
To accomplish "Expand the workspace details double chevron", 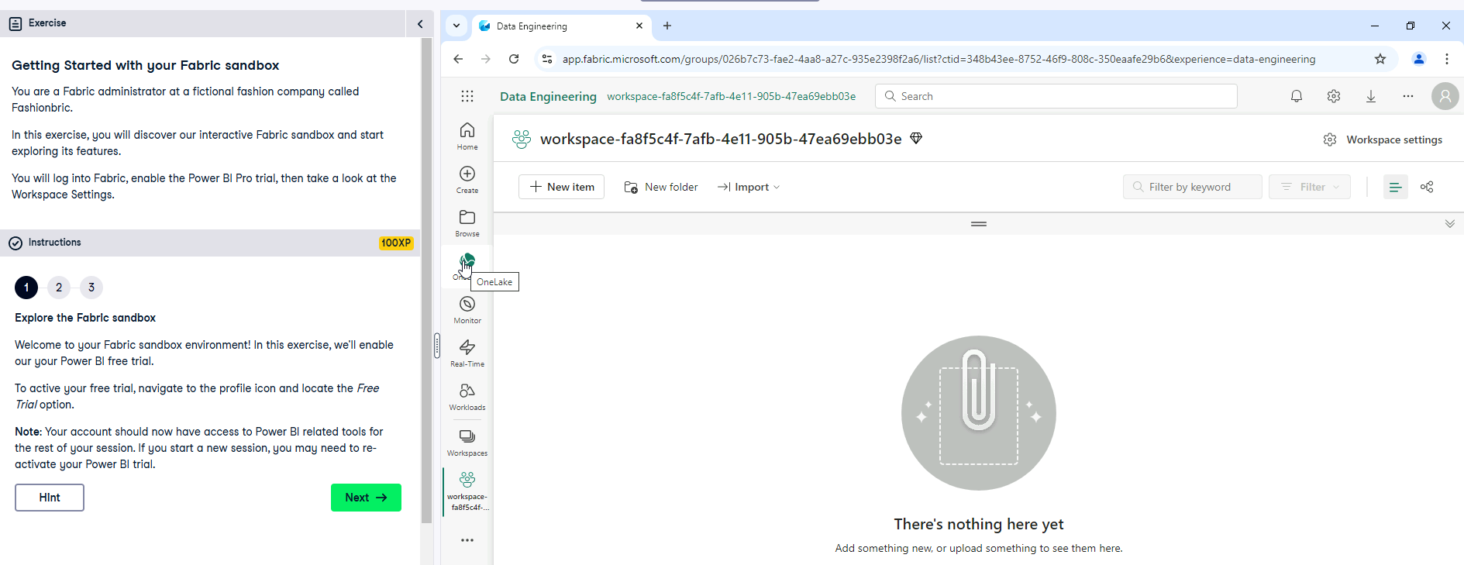I will (x=1449, y=224).
